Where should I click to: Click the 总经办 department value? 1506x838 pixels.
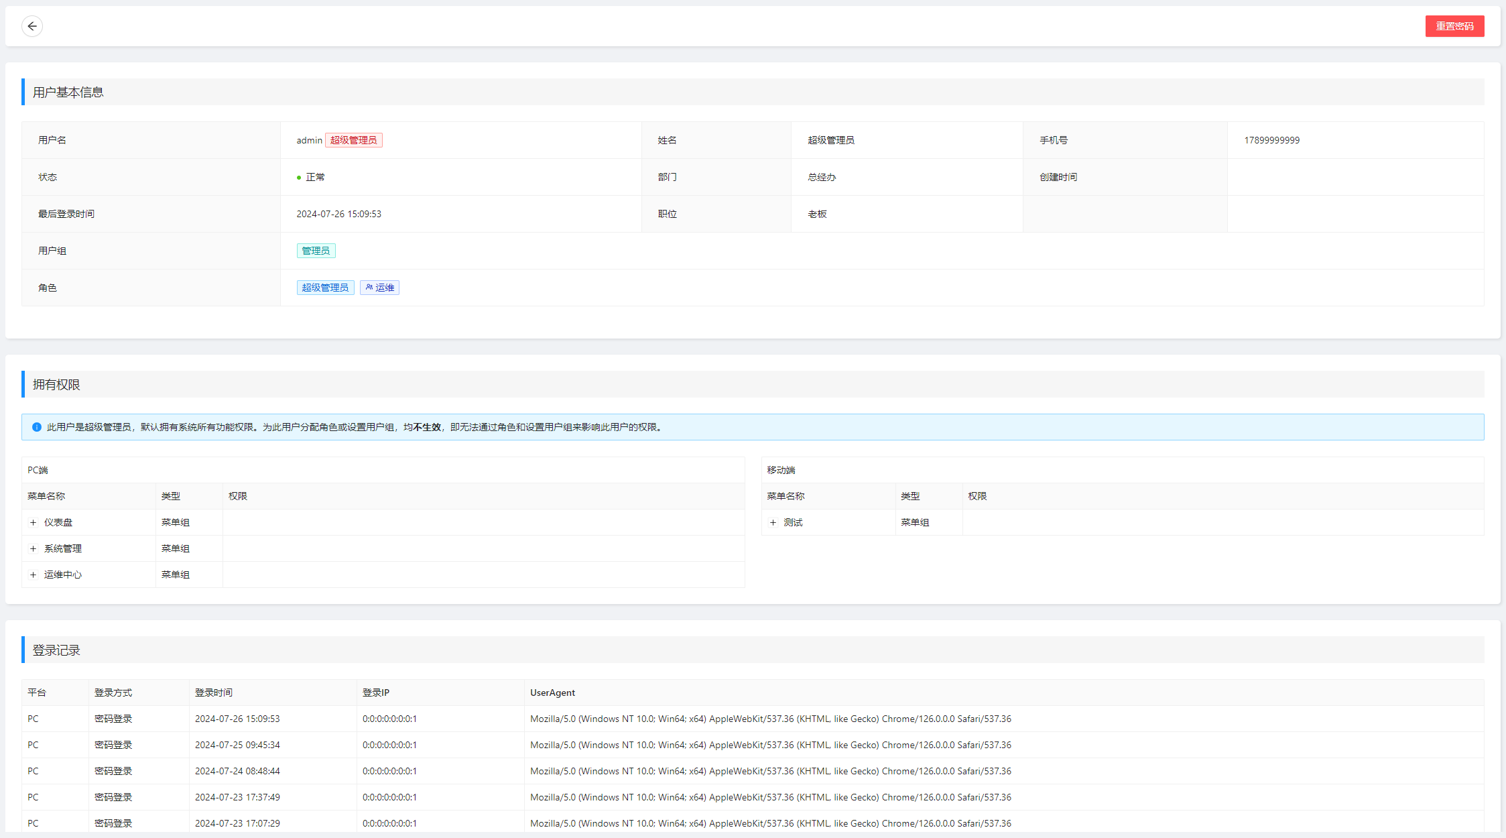click(x=822, y=177)
